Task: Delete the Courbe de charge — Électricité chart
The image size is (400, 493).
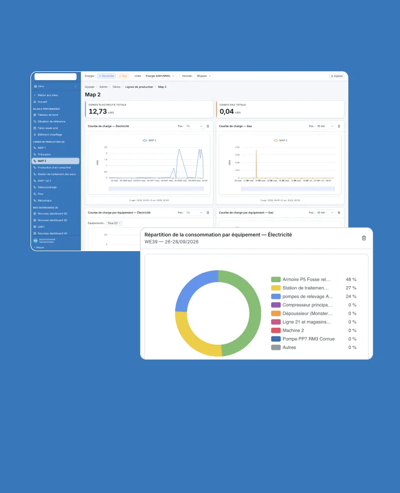Action: (x=208, y=126)
